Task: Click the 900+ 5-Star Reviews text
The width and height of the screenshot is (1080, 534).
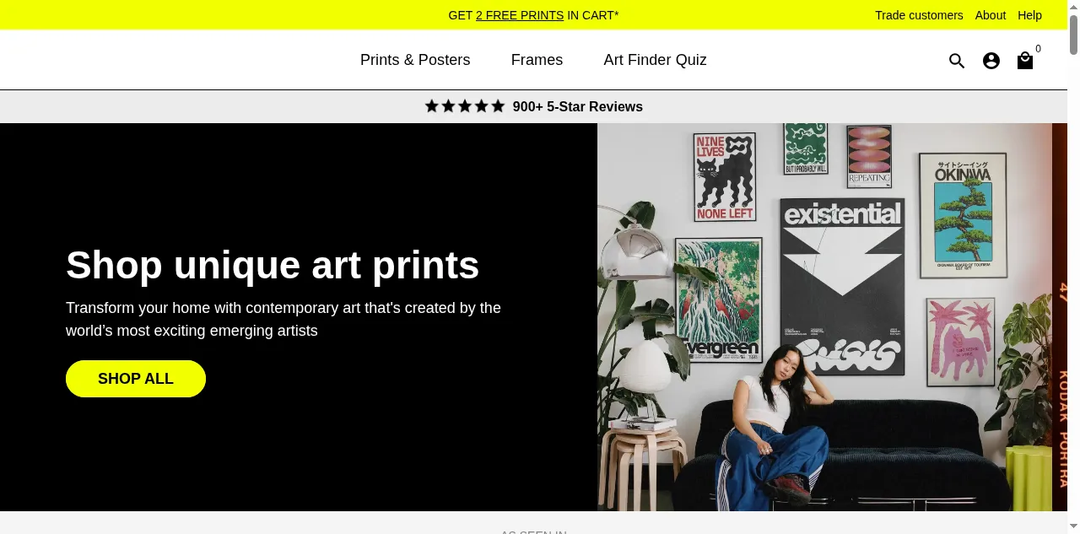Action: [578, 106]
